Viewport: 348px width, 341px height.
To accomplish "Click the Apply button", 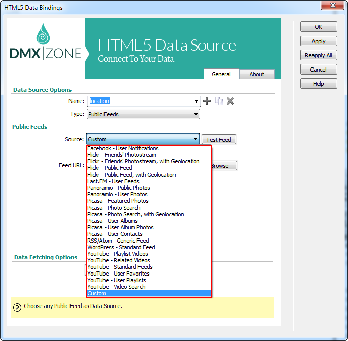I will [x=319, y=41].
